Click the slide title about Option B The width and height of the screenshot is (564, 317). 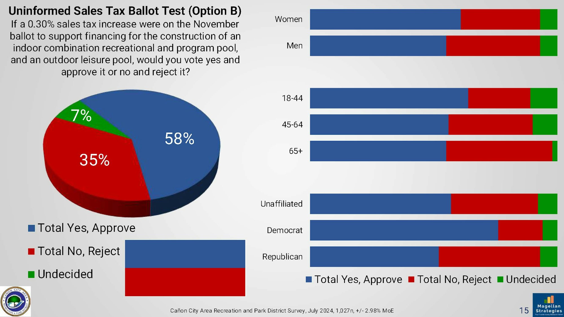coord(125,11)
